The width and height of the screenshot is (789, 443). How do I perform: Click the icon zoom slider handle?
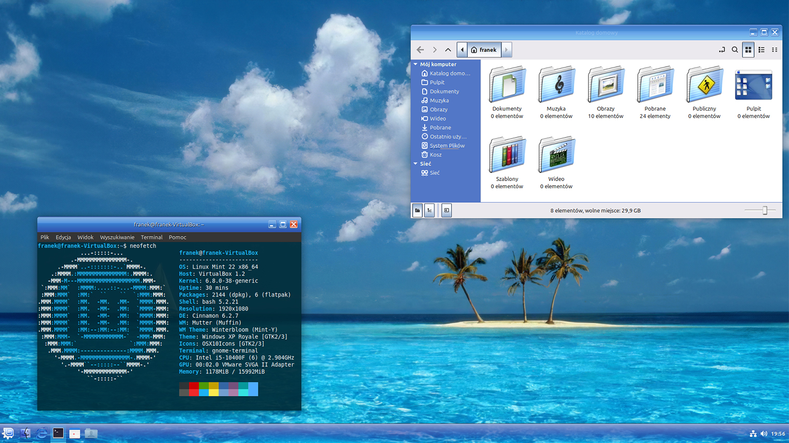765,210
